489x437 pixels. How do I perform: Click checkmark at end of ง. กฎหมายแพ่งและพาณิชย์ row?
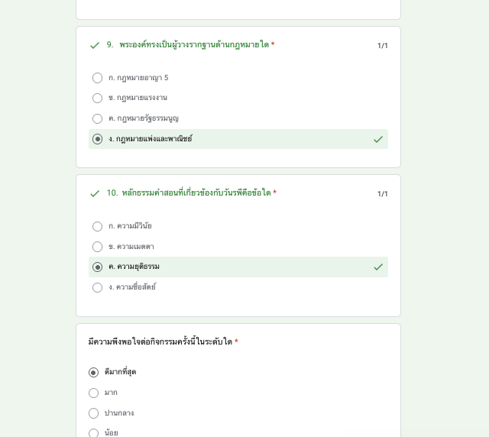378,139
